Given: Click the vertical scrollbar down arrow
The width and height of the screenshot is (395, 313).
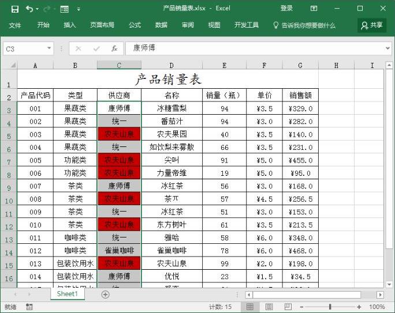Looking at the screenshot, I should pos(389,285).
